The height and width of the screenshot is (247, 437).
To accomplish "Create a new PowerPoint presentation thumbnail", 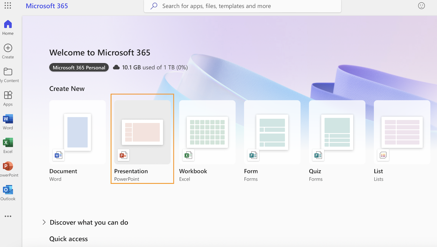I will (x=142, y=132).
